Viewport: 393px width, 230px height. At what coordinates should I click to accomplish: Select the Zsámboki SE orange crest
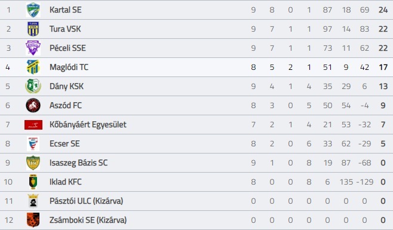coord(33,220)
